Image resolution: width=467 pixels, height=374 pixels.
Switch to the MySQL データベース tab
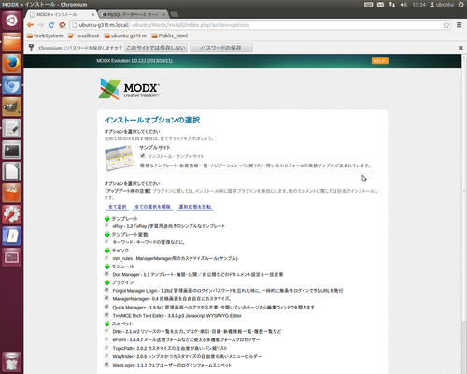coord(134,15)
